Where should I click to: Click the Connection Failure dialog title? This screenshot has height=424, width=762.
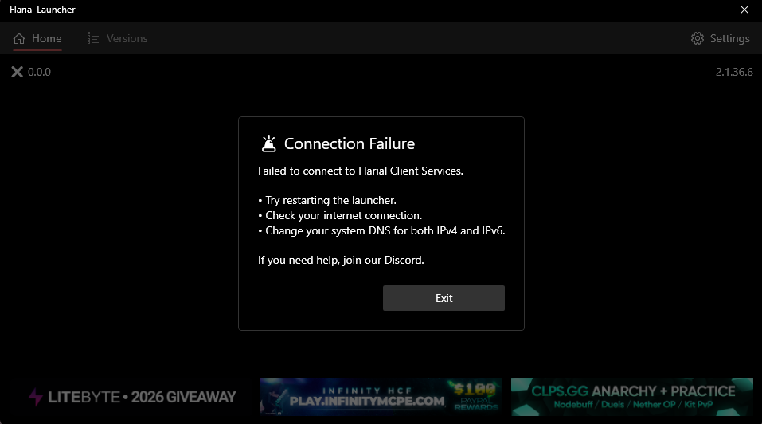point(350,144)
